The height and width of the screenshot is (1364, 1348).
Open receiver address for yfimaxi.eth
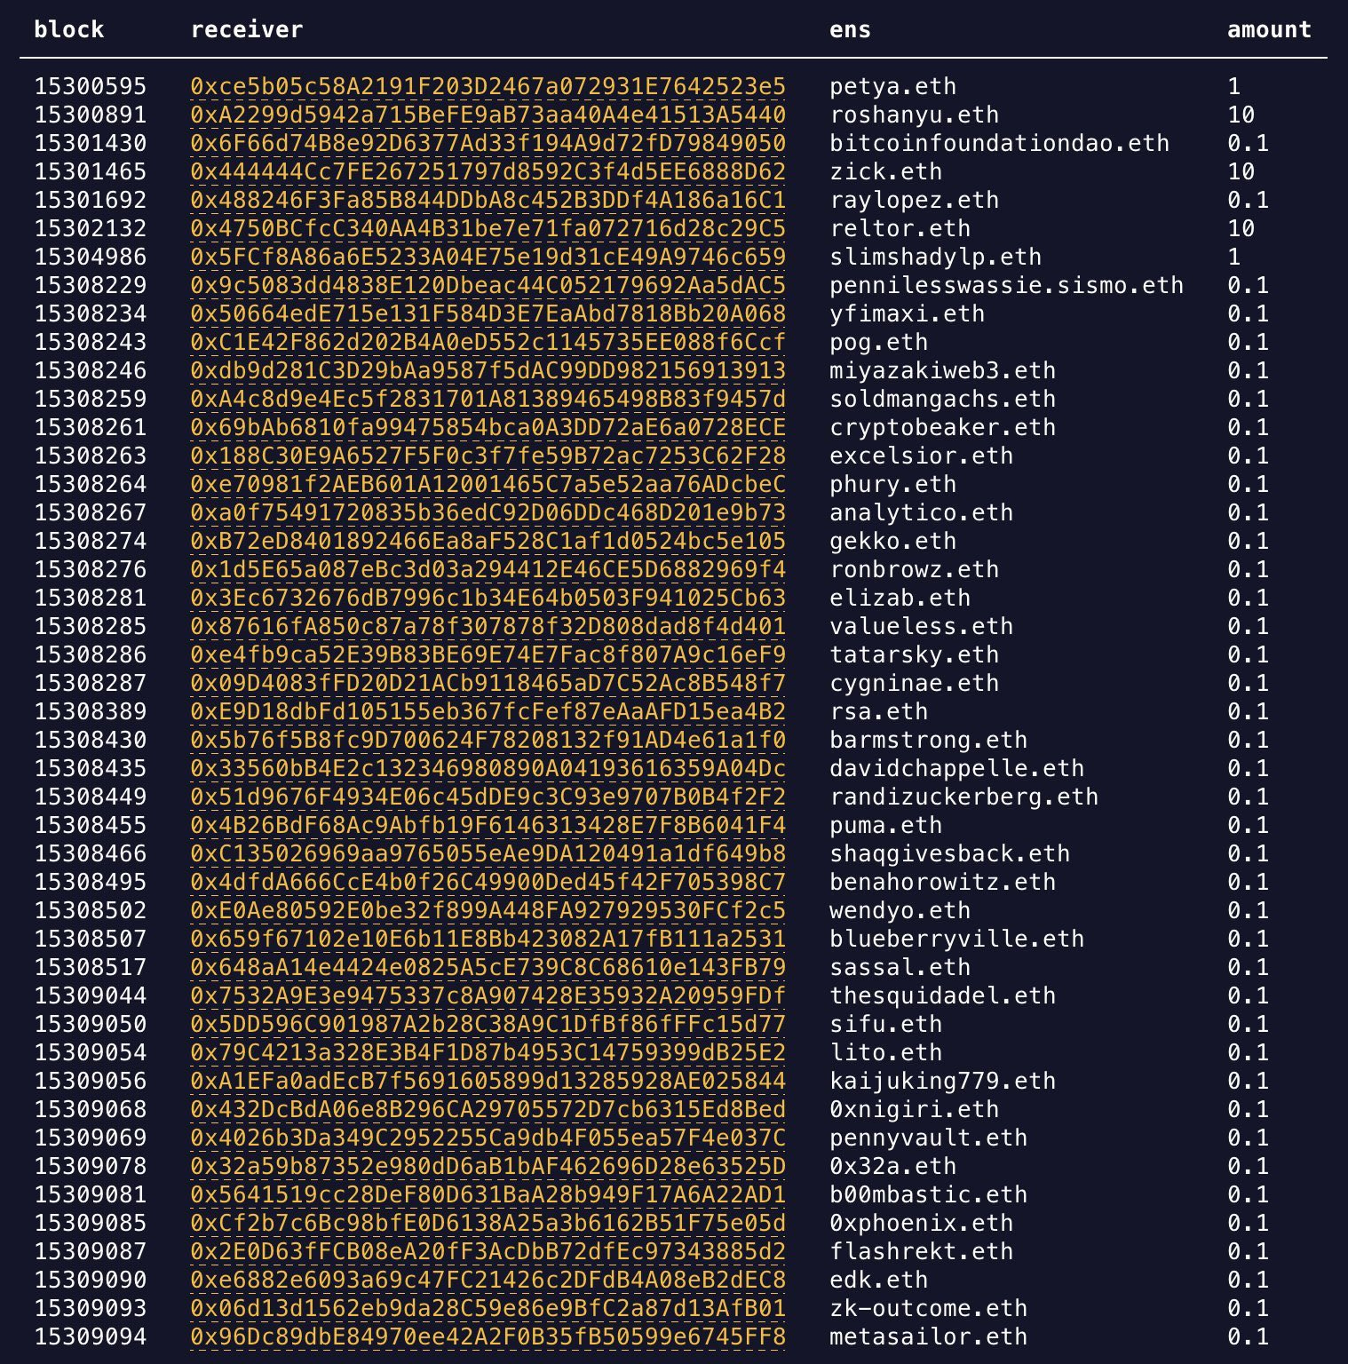tap(488, 313)
